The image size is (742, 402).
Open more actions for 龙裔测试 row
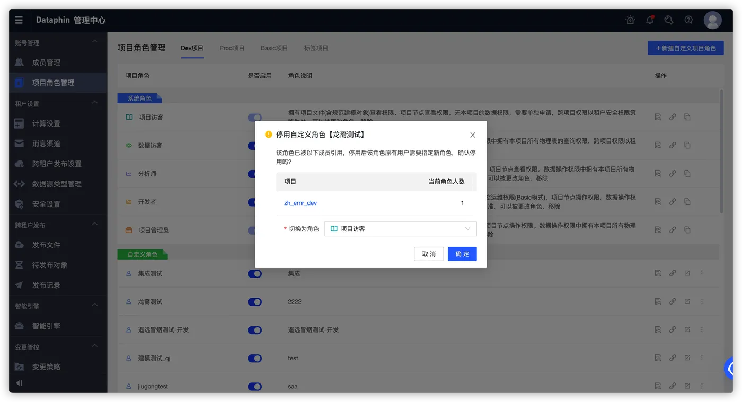click(702, 301)
